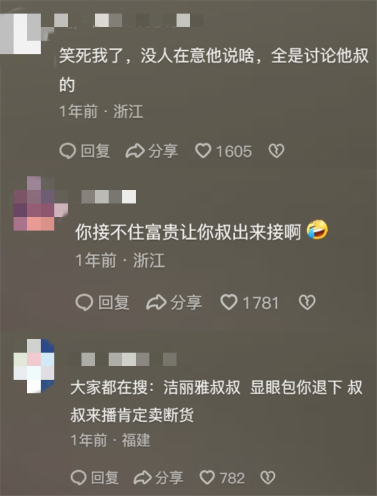The image size is (377, 496).
Task: Toggle dislike on the 782-like comment
Action: pos(268,477)
